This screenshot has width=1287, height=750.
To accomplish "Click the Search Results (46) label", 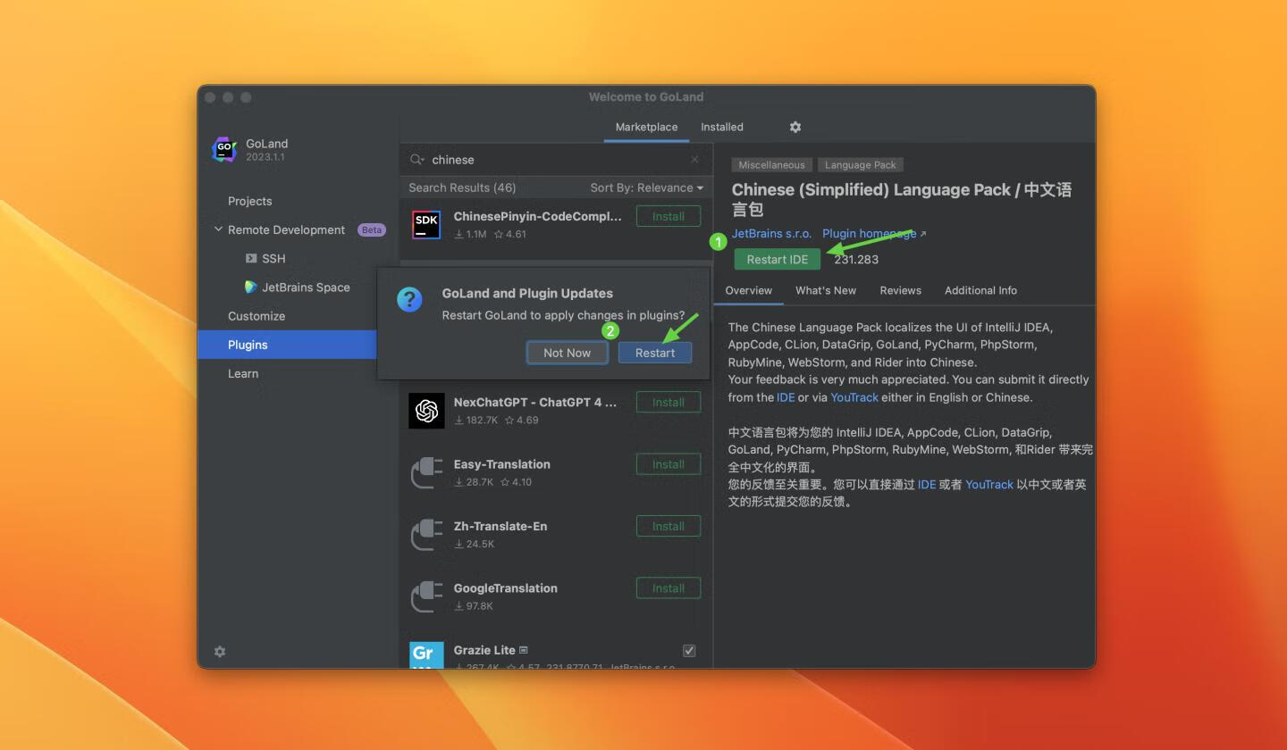I will (x=462, y=187).
